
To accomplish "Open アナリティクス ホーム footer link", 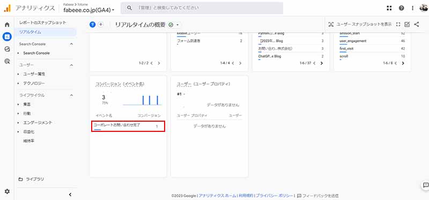I will (x=217, y=196).
